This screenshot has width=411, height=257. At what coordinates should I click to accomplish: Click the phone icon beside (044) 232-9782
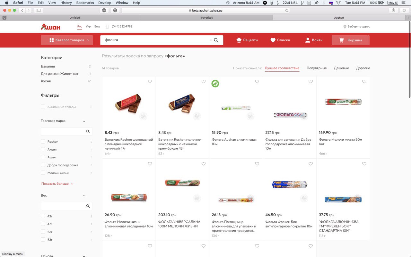(108, 27)
